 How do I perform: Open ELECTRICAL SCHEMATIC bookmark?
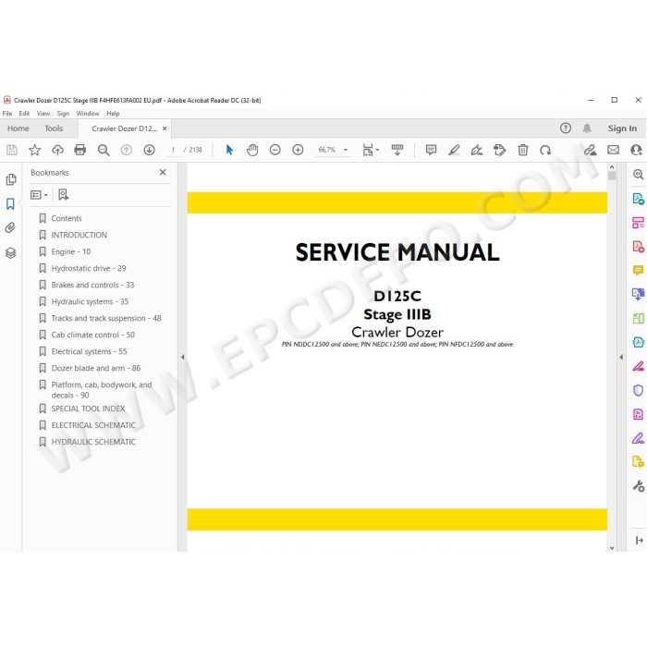point(93,425)
